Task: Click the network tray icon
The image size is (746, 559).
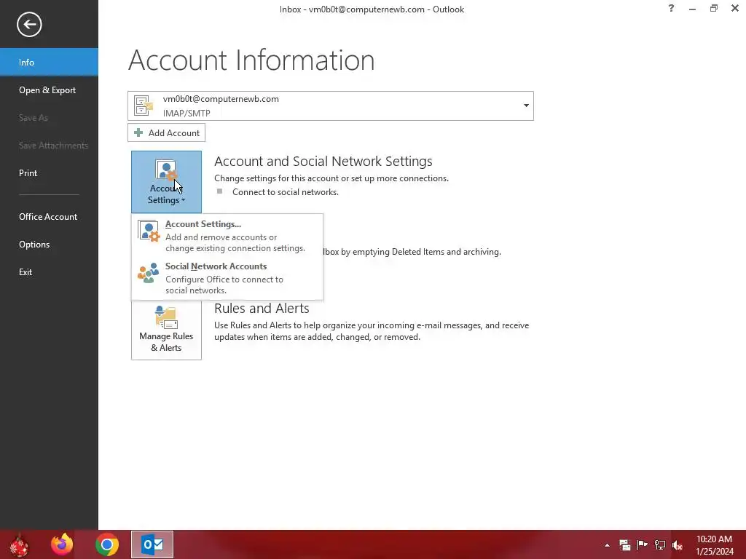Action: (660, 545)
